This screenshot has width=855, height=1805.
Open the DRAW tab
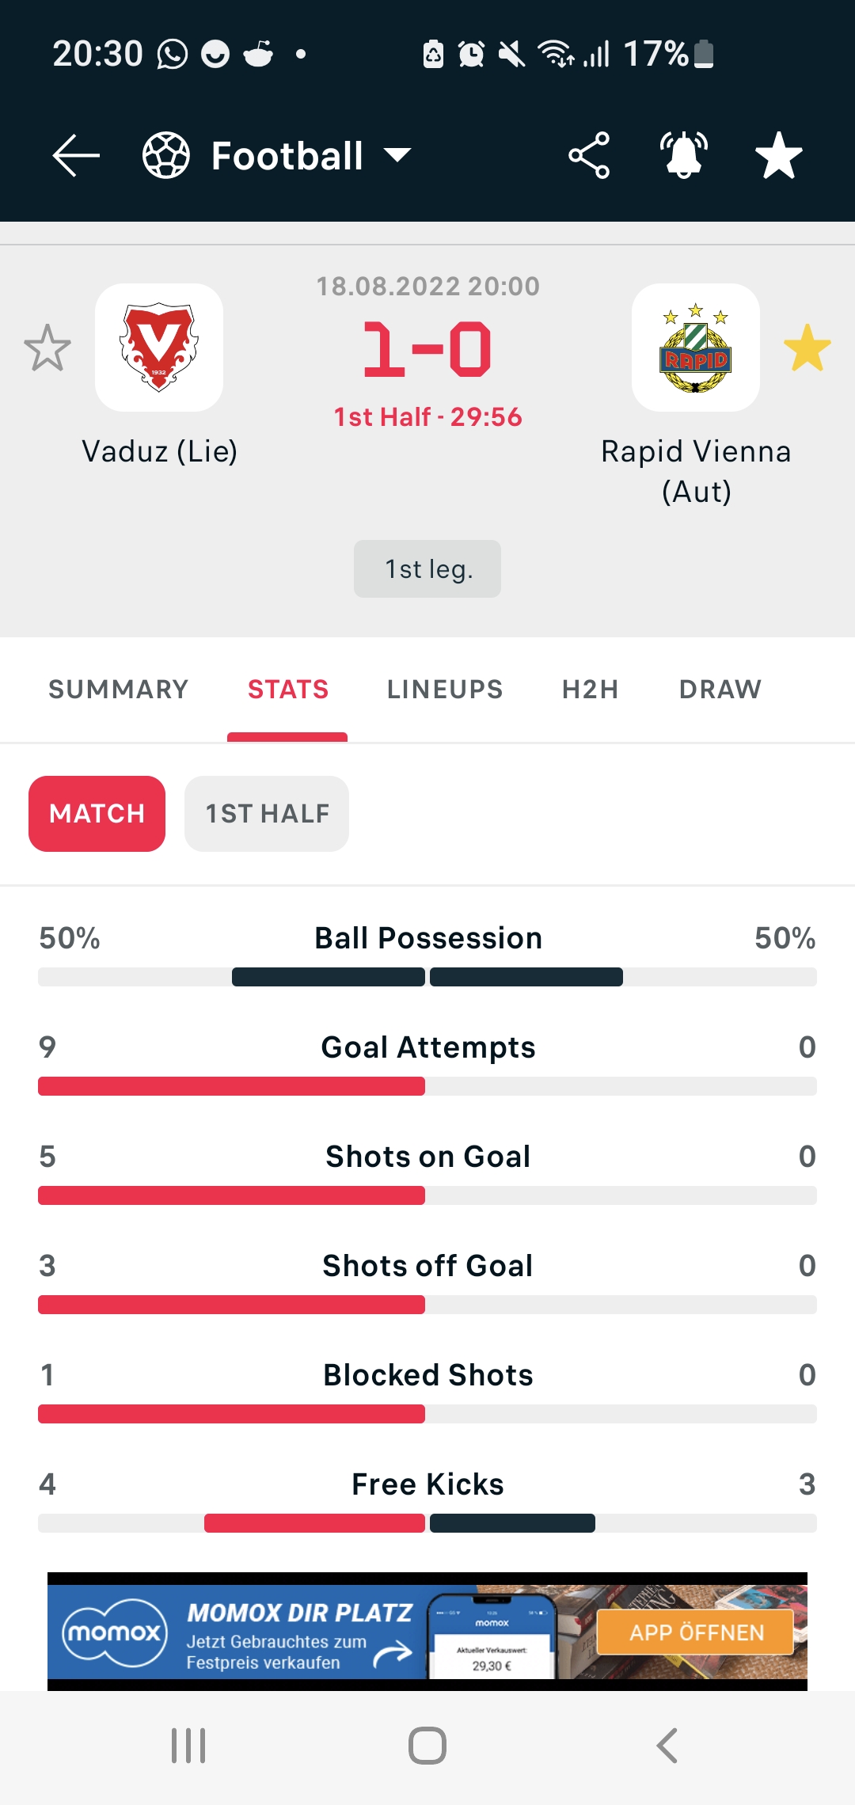click(720, 690)
